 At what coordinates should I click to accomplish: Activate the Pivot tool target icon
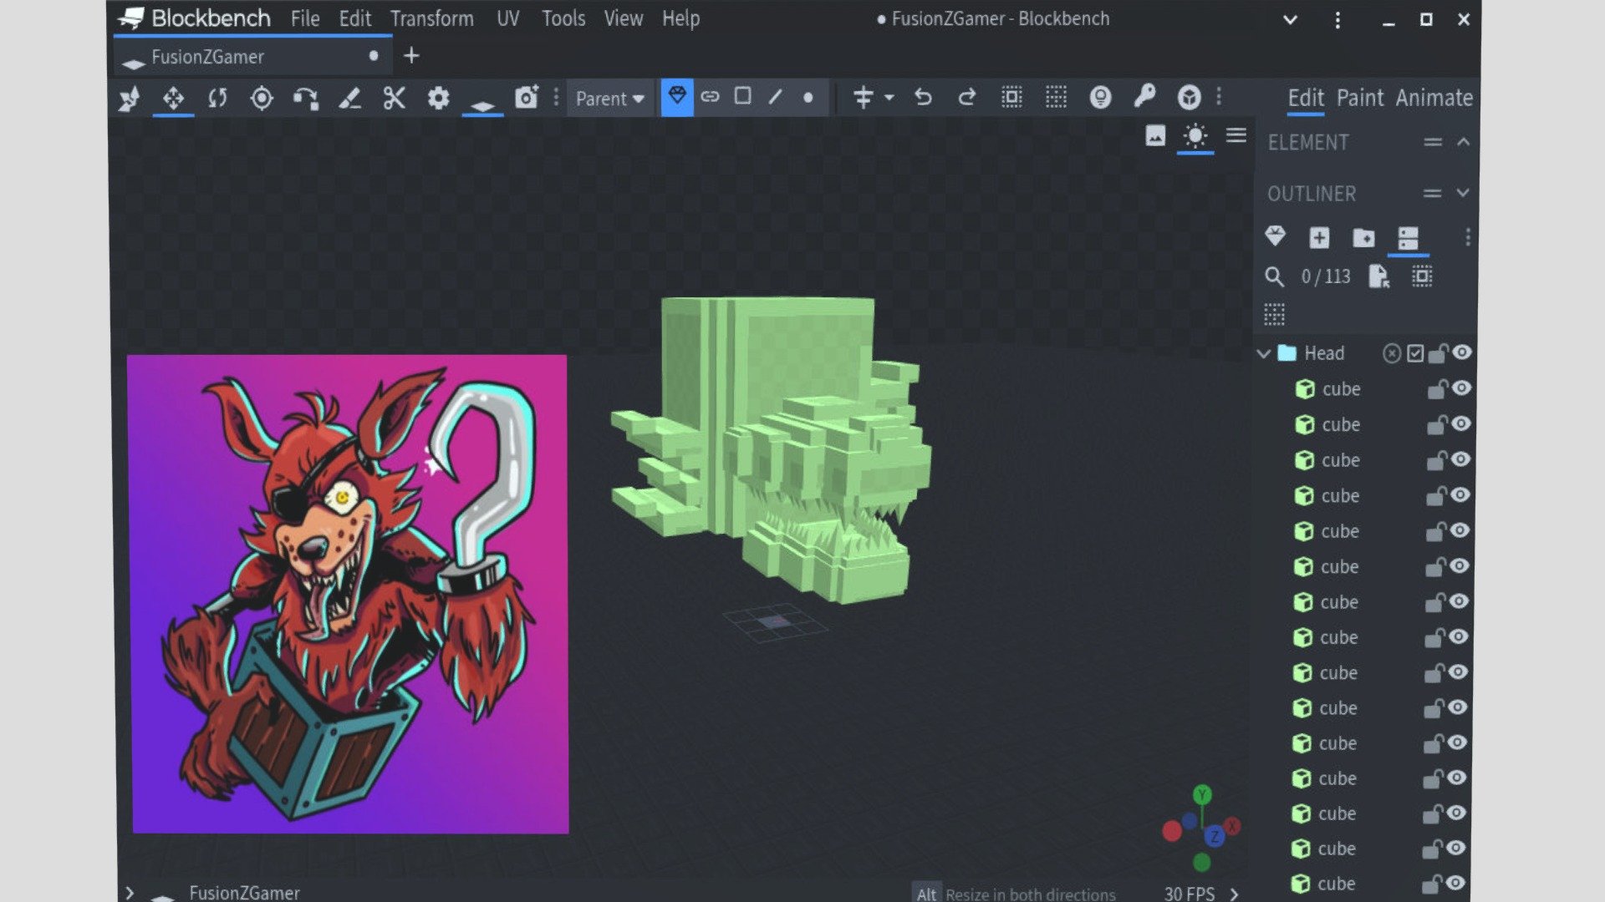click(x=262, y=99)
